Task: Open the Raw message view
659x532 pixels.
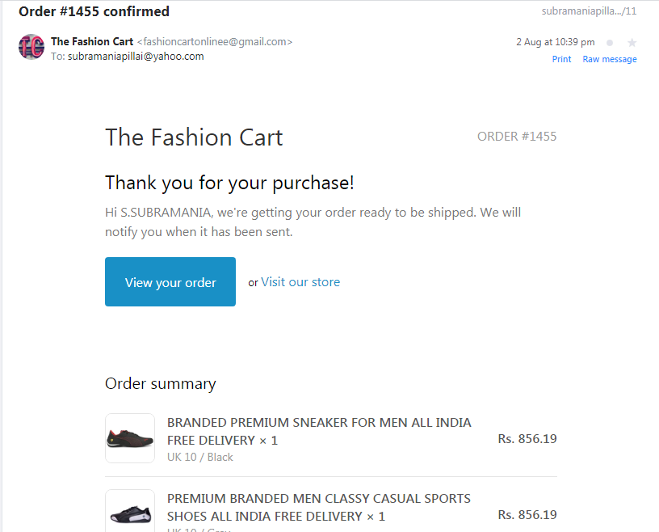Action: tap(609, 59)
